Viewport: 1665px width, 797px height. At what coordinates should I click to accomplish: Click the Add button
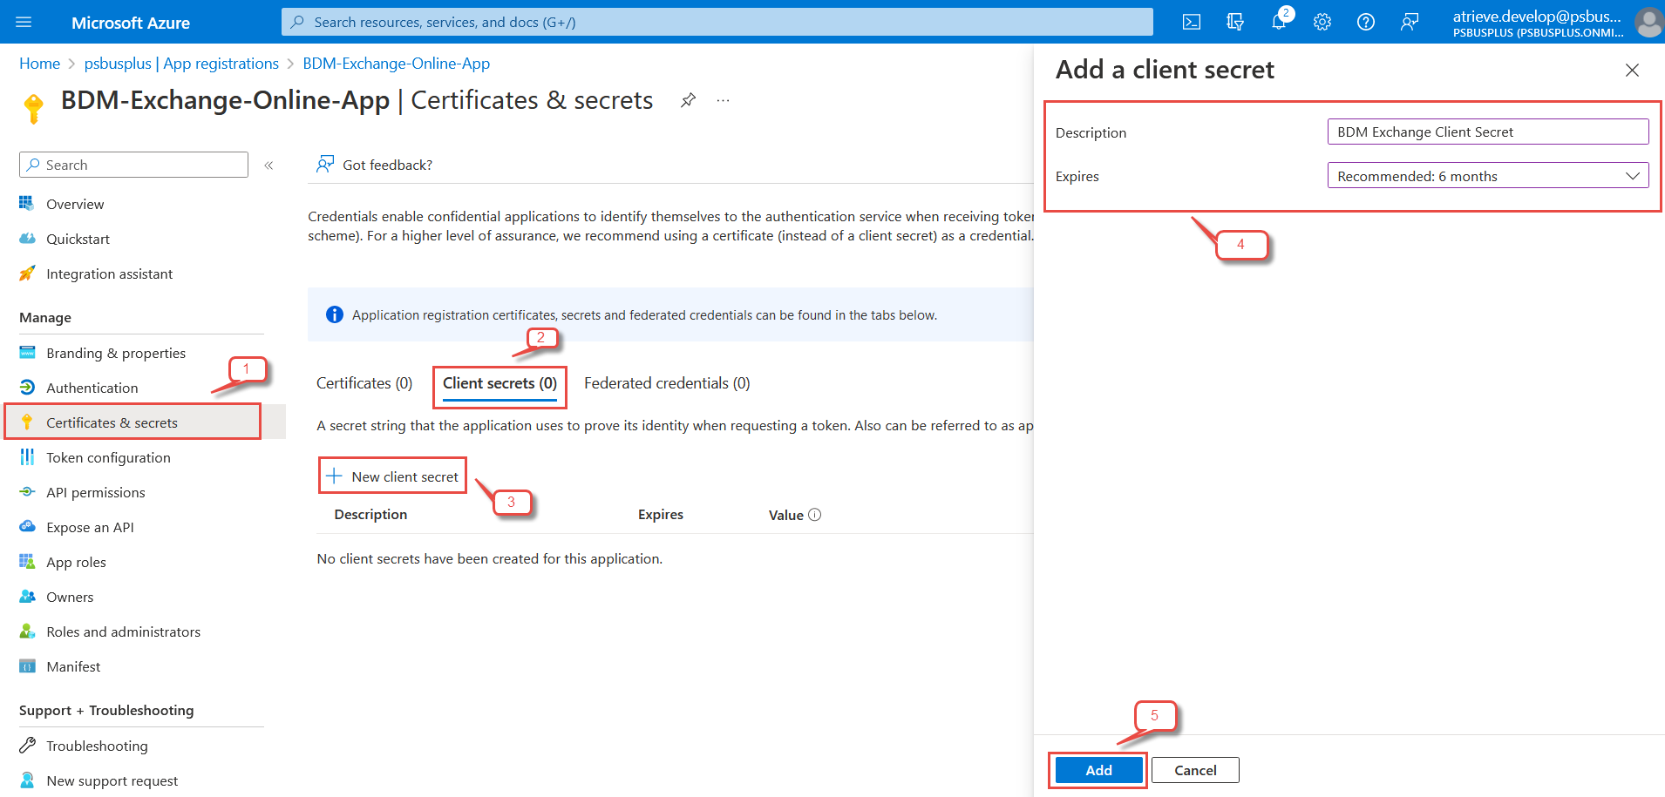pos(1098,770)
